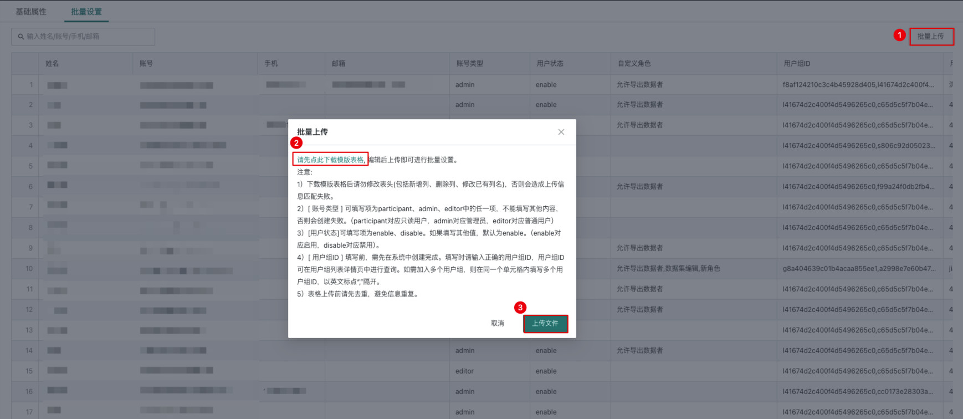
Task: Click the 账号 column header
Action: pyautogui.click(x=146, y=64)
